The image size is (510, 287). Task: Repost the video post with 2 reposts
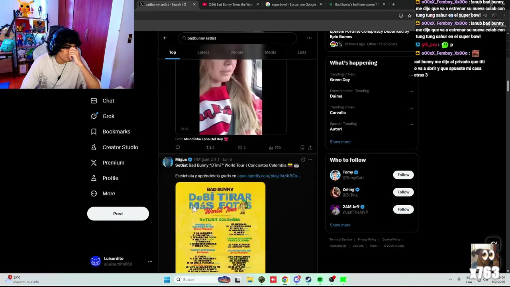210,147
